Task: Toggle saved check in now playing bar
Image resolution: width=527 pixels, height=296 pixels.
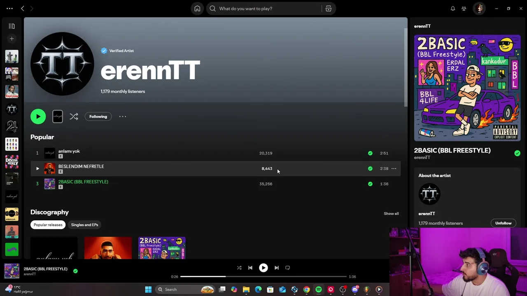Action: 75,271
